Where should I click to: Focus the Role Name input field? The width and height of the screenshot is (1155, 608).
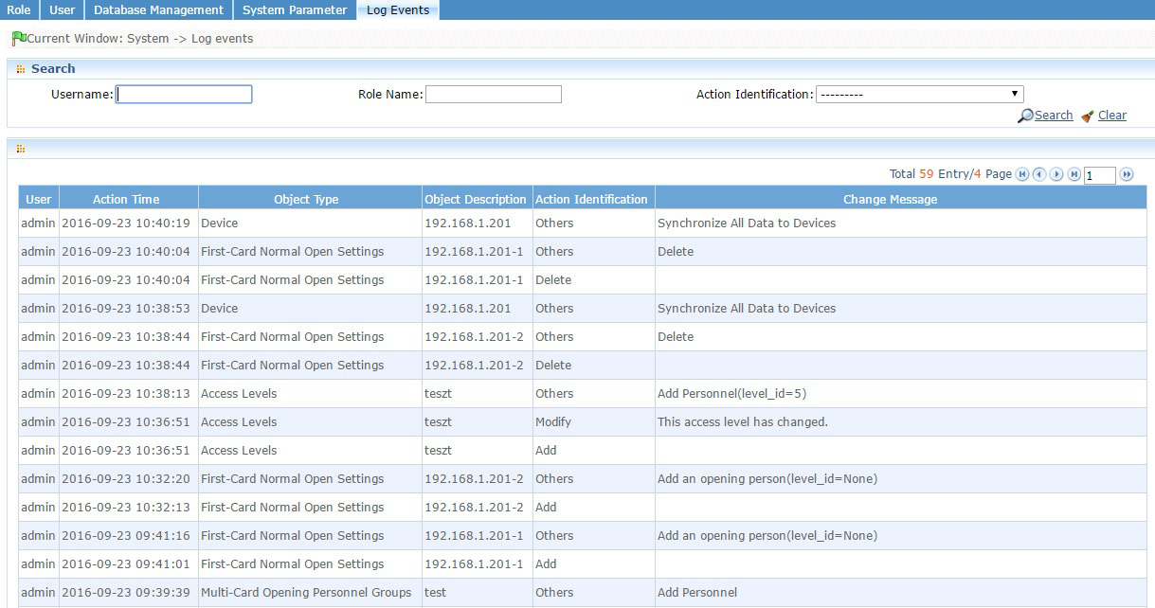(x=494, y=95)
